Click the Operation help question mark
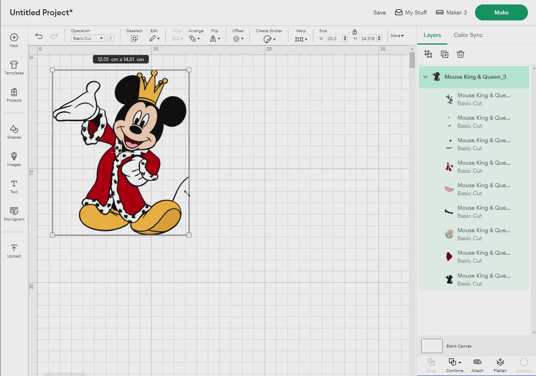 (111, 38)
